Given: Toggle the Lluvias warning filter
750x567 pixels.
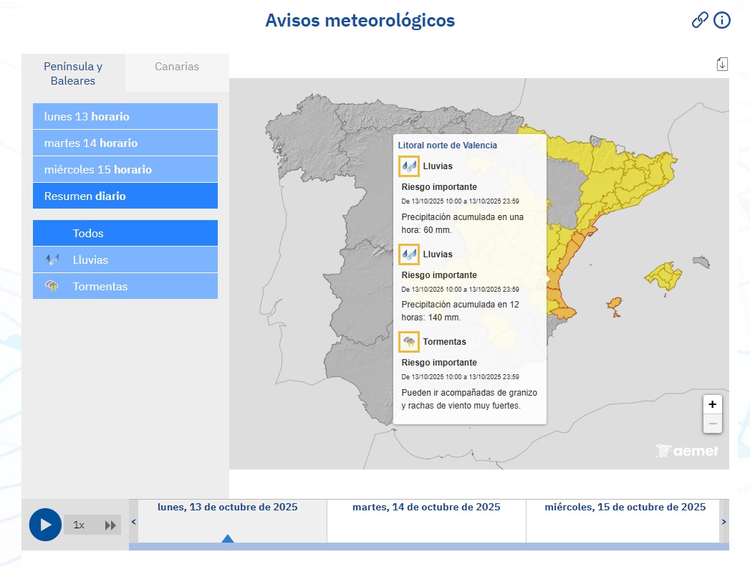Looking at the screenshot, I should 125,259.
